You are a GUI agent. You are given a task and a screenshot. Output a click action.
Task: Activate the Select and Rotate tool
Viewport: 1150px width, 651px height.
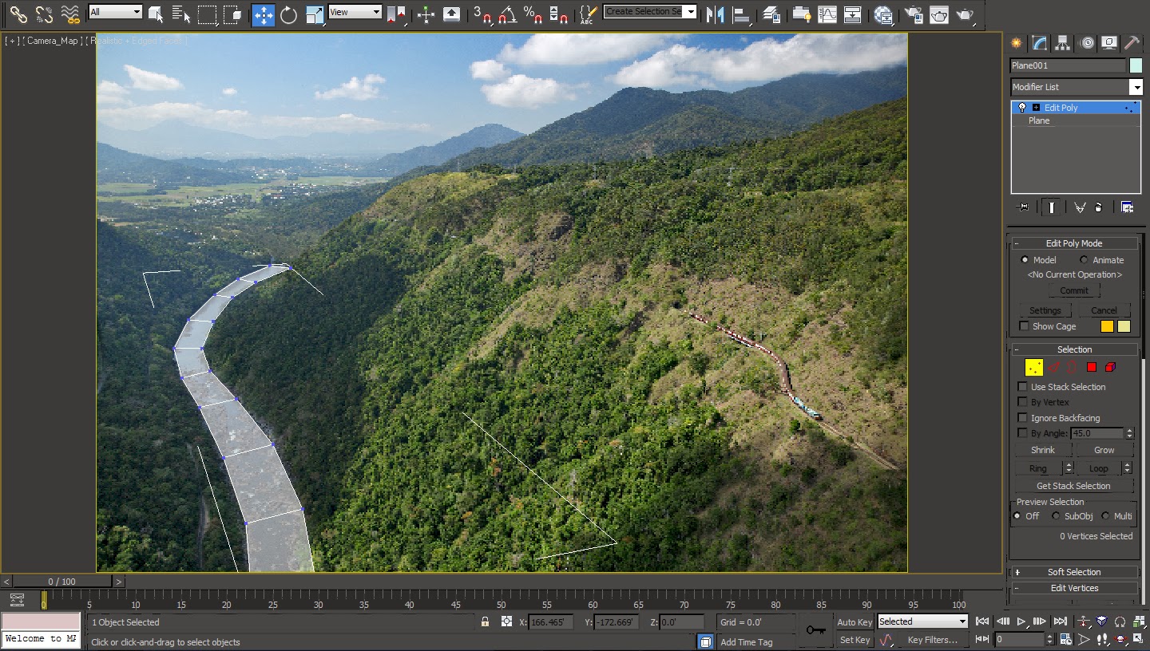click(289, 14)
